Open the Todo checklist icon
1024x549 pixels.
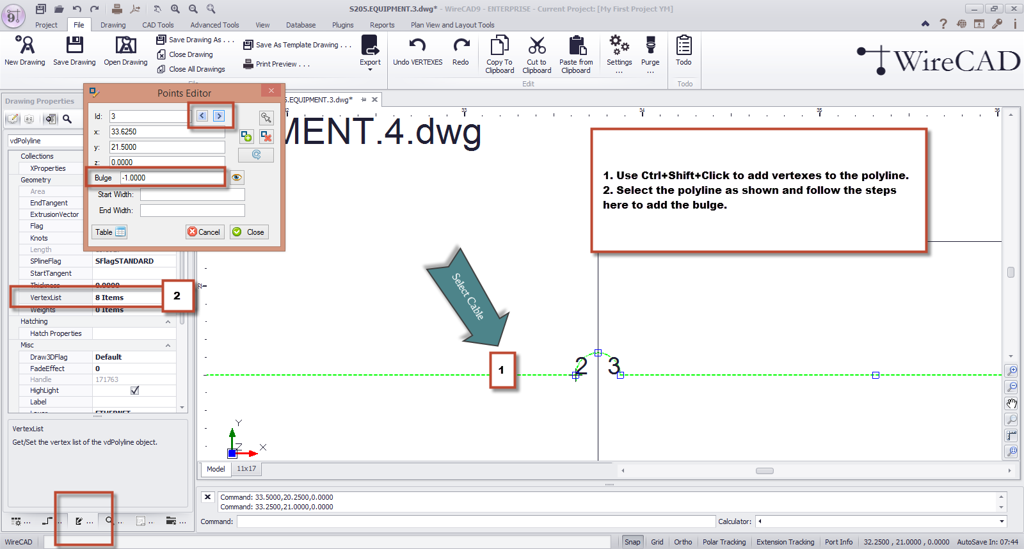[684, 45]
